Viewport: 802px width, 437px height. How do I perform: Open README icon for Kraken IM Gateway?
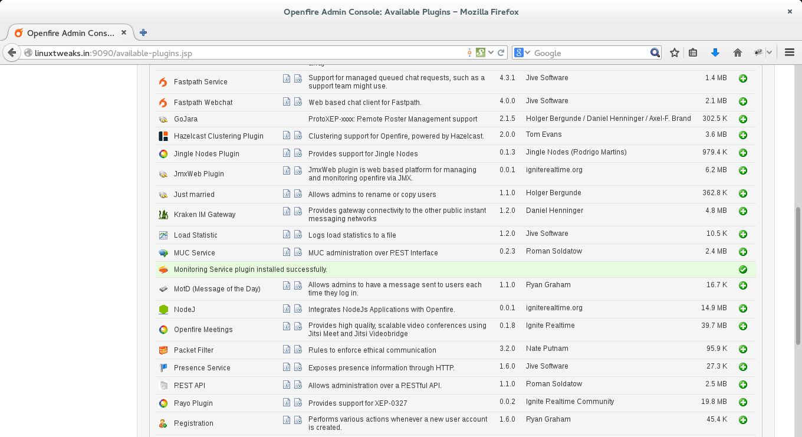click(287, 211)
